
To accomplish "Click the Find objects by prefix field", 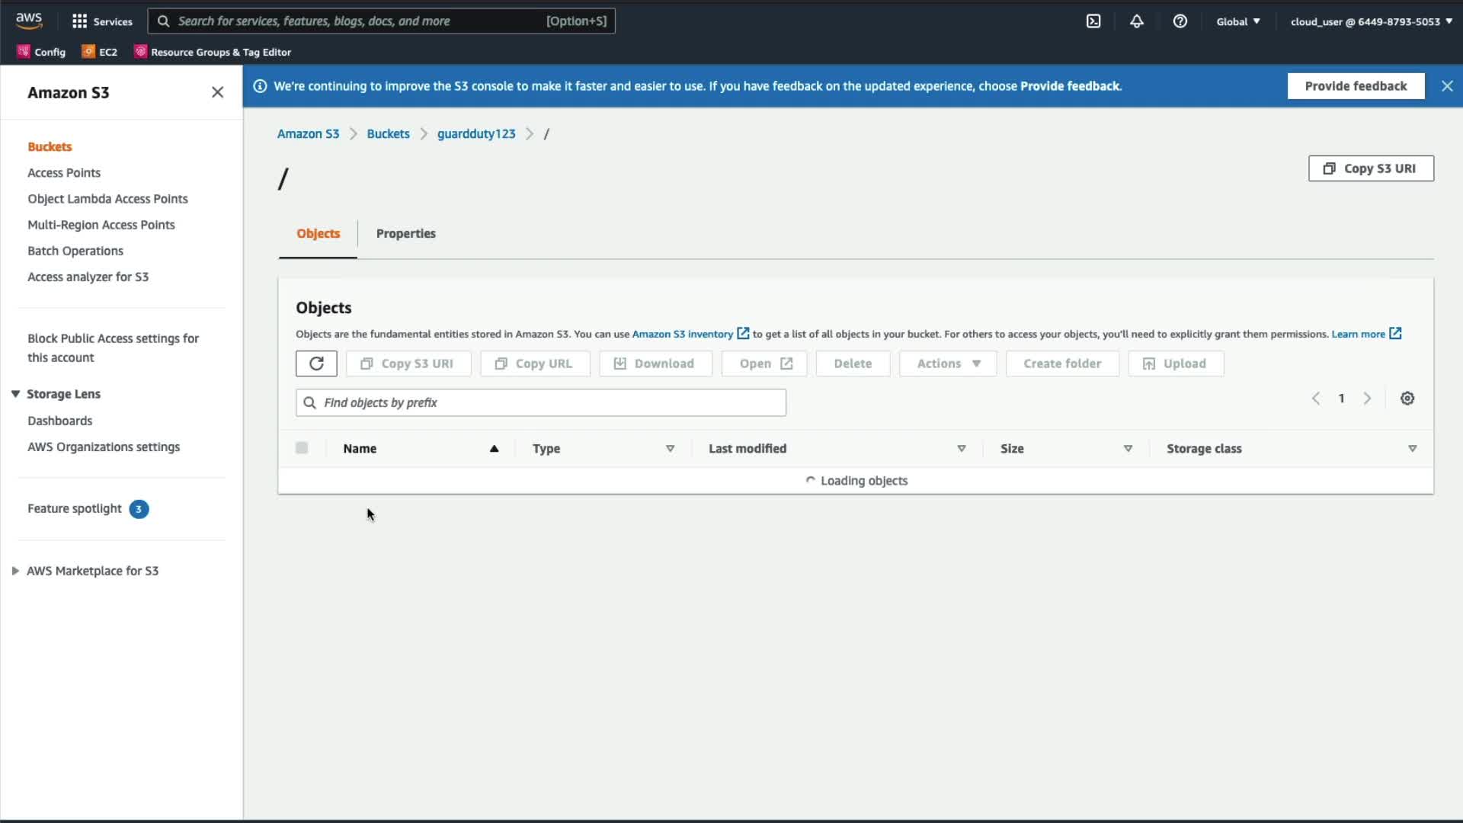I will (541, 402).
